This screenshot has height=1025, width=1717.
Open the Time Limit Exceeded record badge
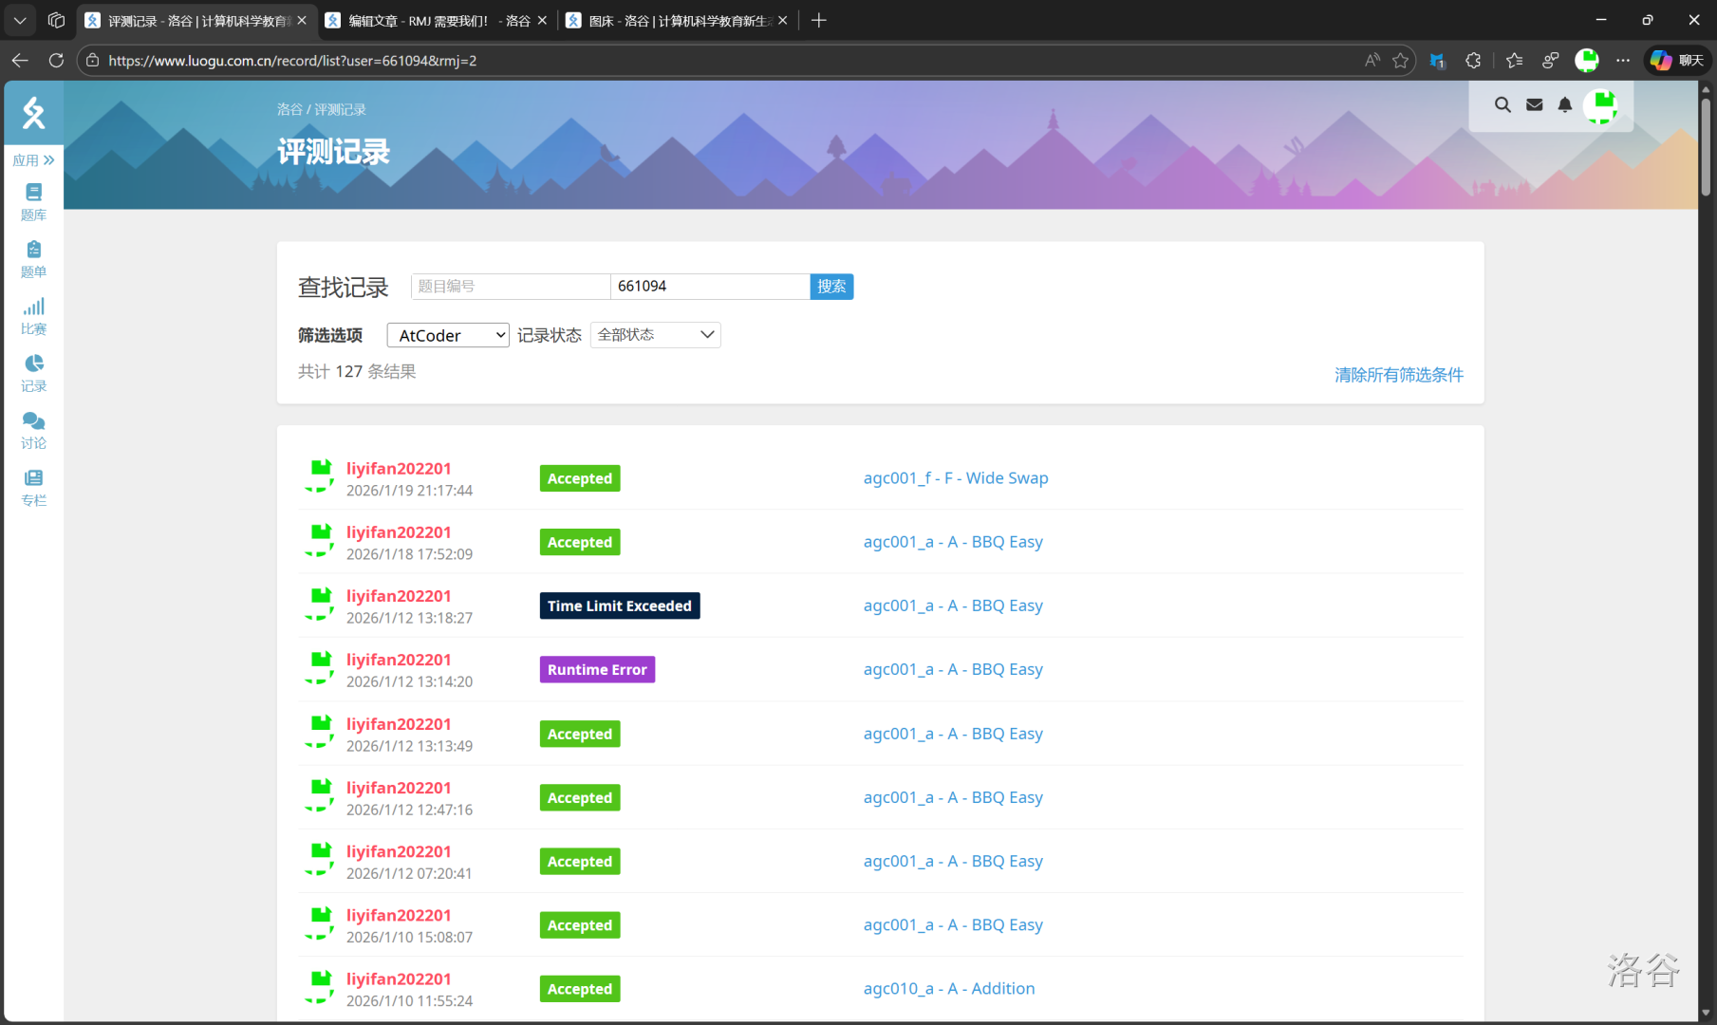[x=619, y=606]
